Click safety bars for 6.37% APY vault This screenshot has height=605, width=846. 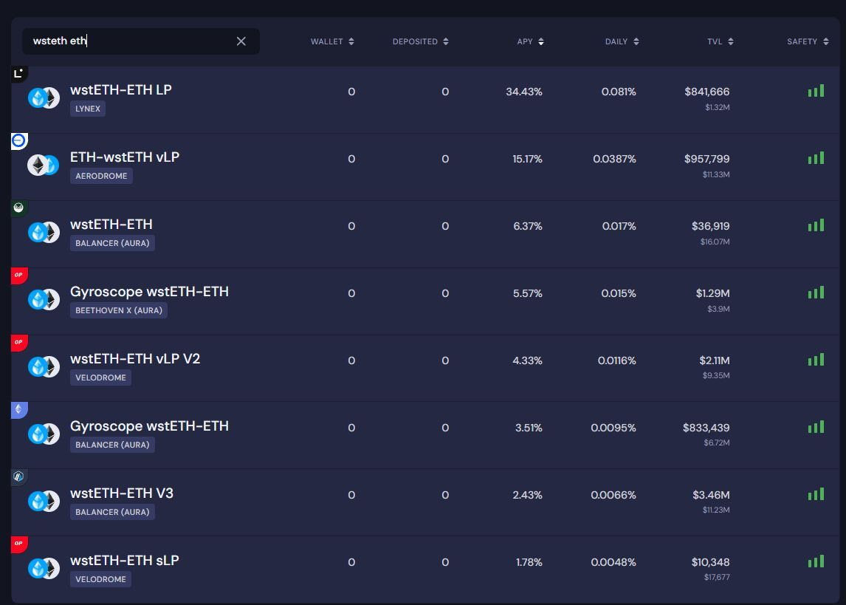coord(816,225)
